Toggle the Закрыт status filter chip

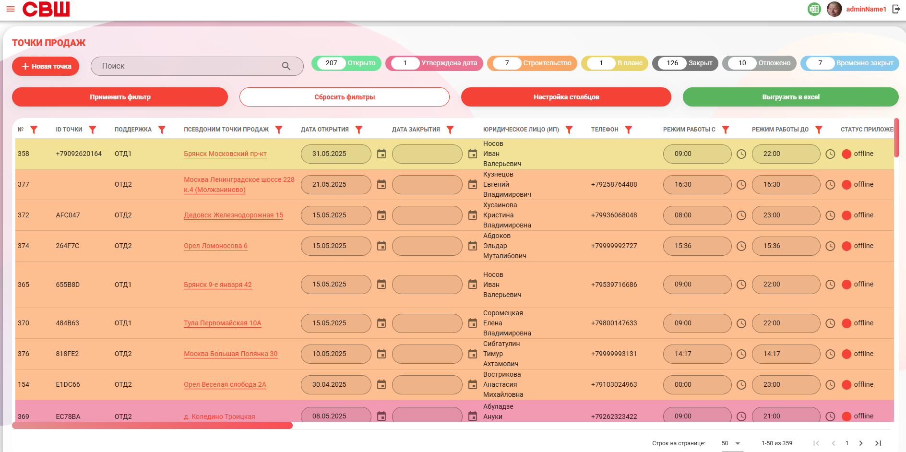pos(685,63)
